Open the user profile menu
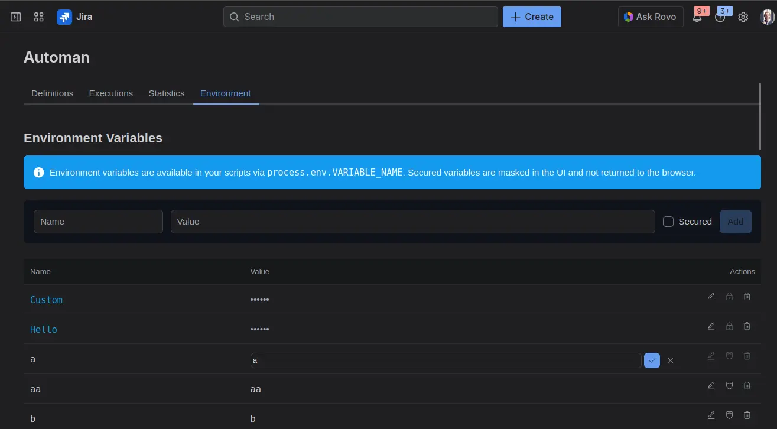The image size is (777, 429). pyautogui.click(x=767, y=17)
